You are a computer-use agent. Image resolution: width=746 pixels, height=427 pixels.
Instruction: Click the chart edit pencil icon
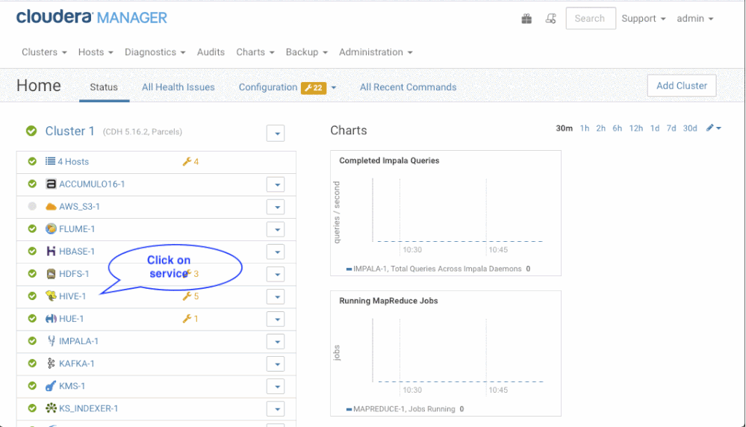coord(710,128)
